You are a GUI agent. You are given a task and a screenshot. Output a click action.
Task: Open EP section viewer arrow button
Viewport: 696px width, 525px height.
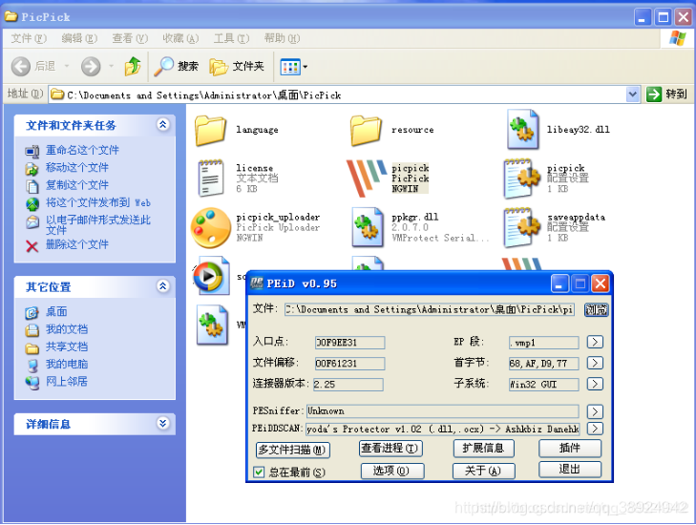click(595, 342)
